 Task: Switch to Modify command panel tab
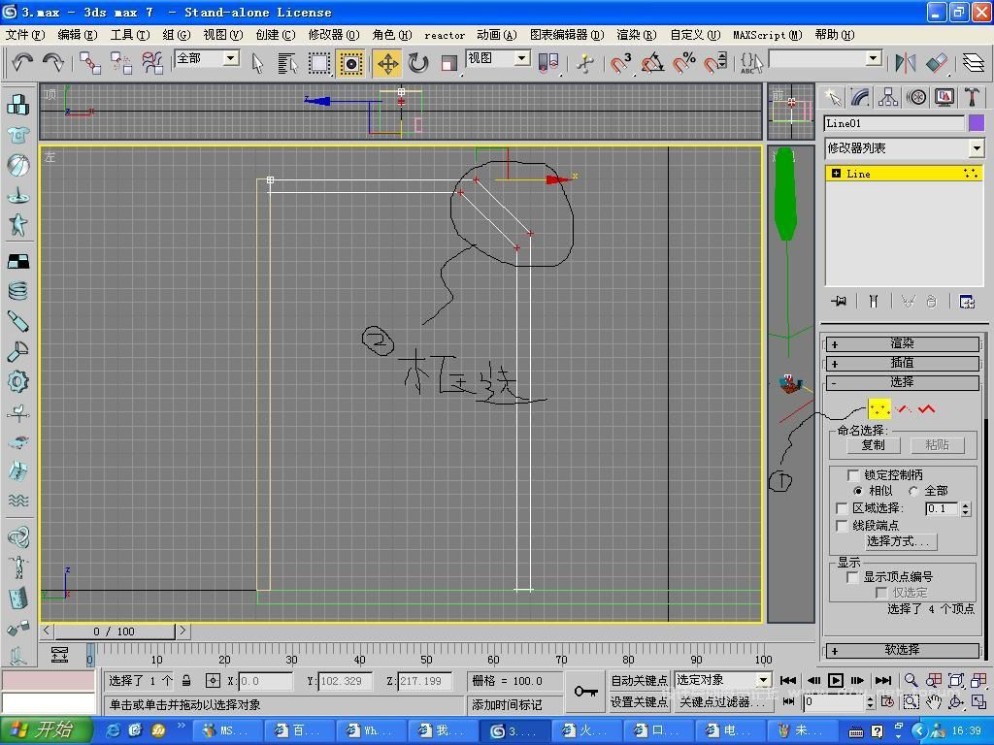coord(860,98)
